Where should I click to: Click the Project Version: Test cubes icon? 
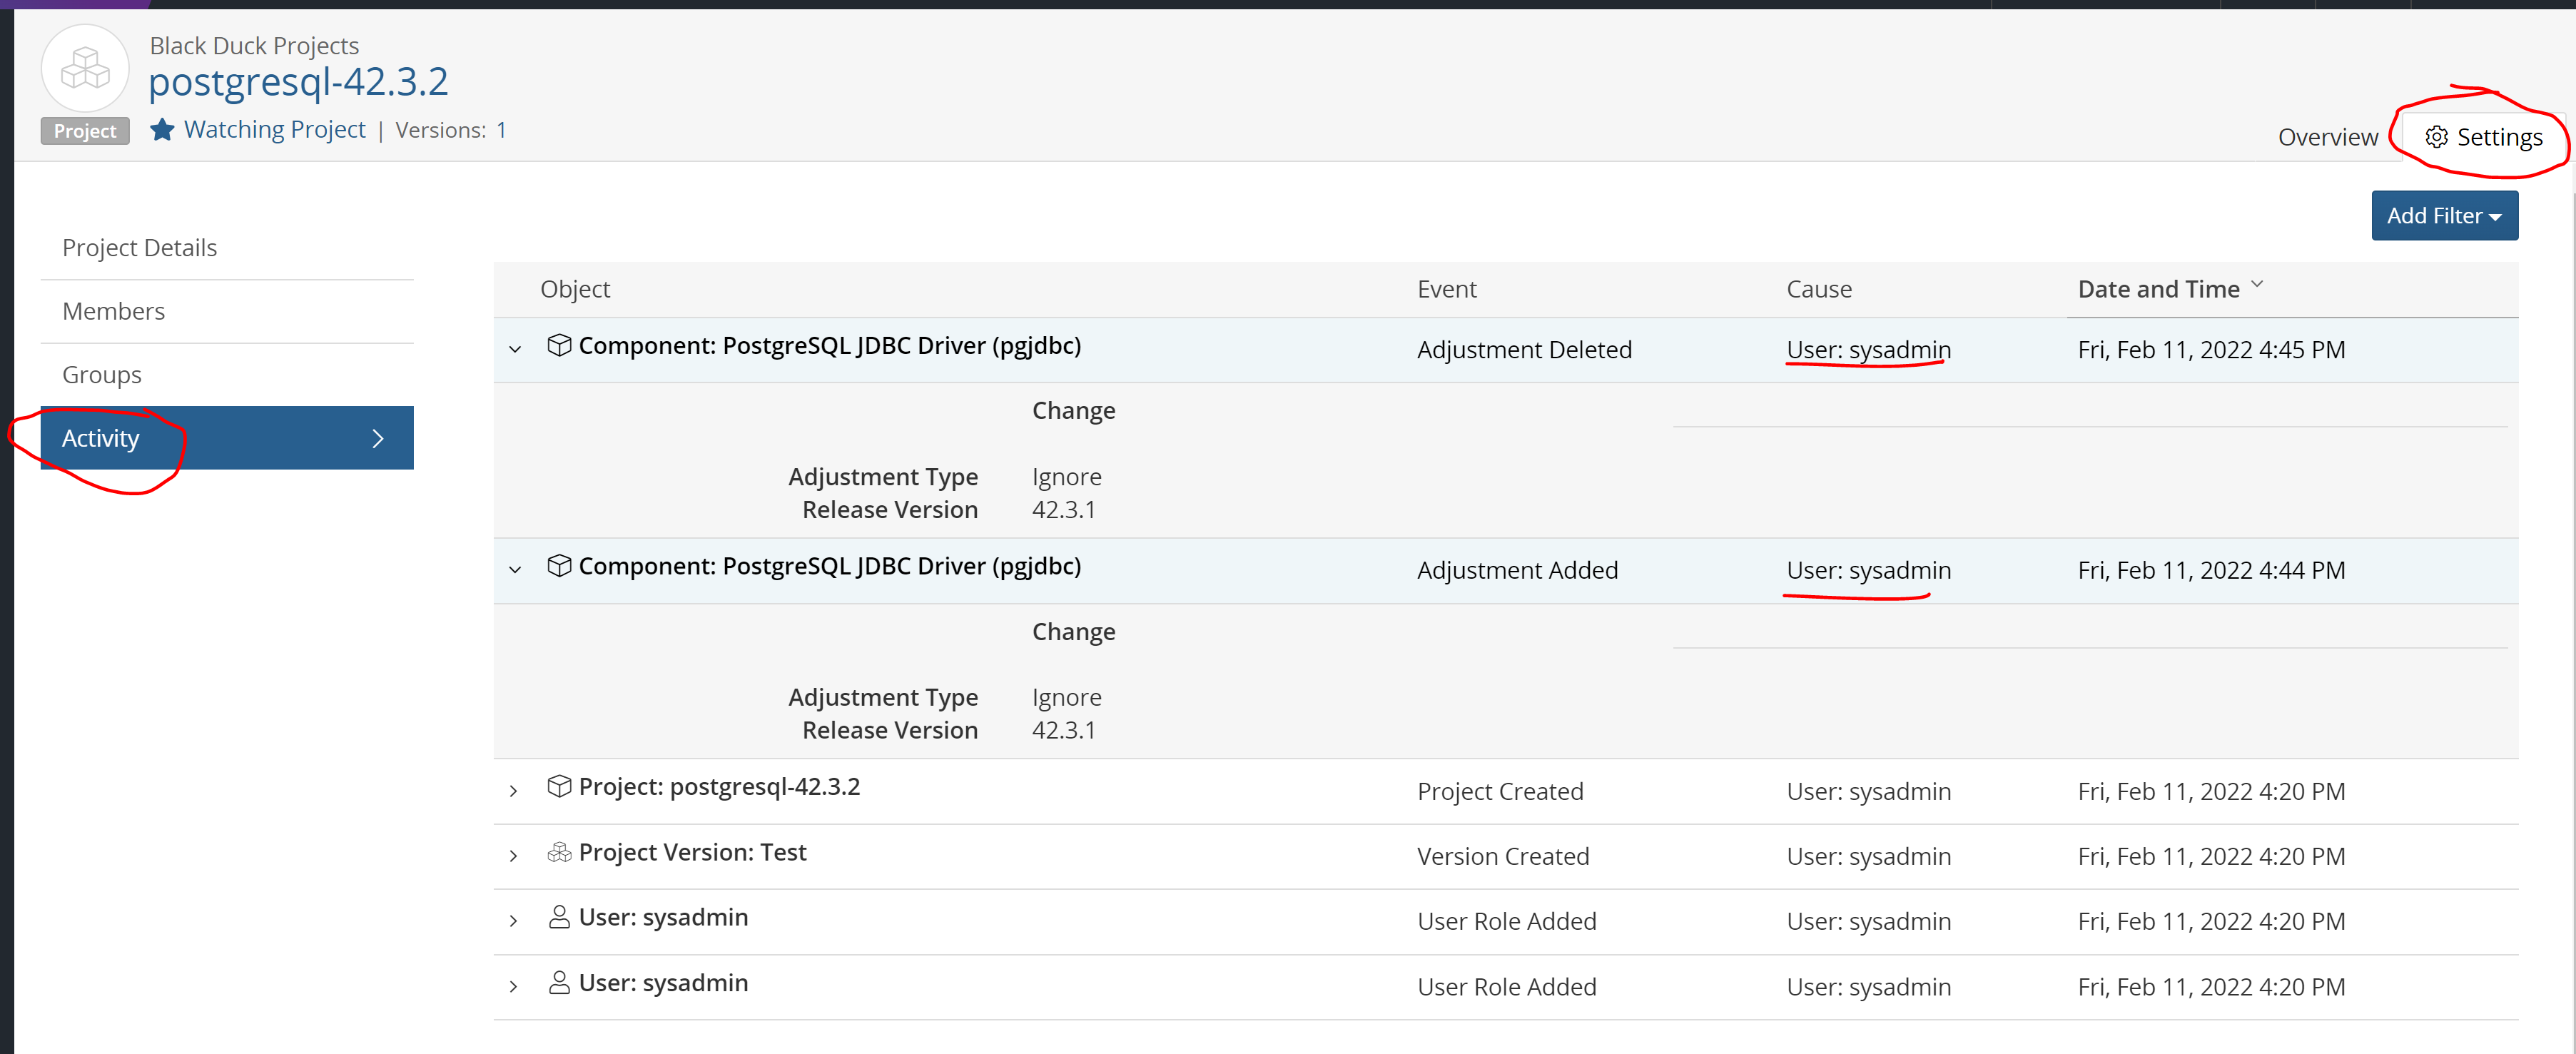[559, 852]
